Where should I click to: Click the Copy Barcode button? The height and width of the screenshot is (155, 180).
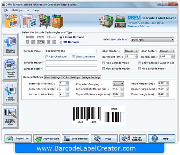click(47, 138)
